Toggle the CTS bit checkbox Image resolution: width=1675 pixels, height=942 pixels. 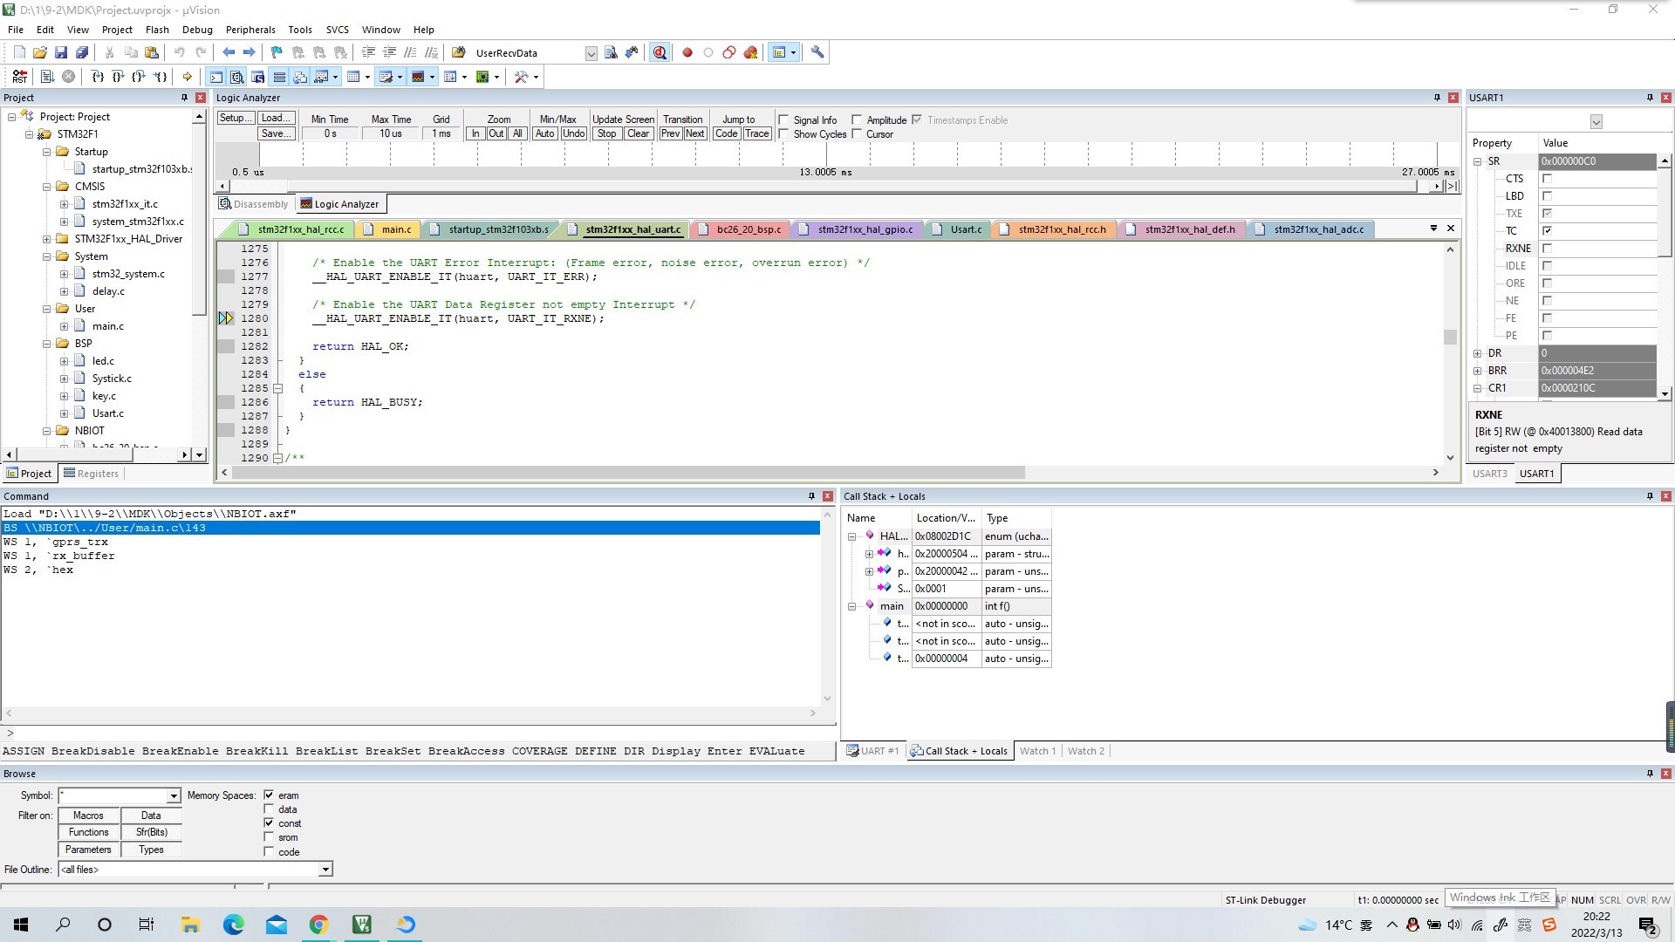point(1547,179)
